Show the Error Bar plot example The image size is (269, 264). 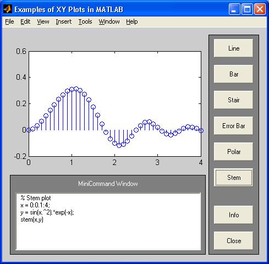click(233, 126)
